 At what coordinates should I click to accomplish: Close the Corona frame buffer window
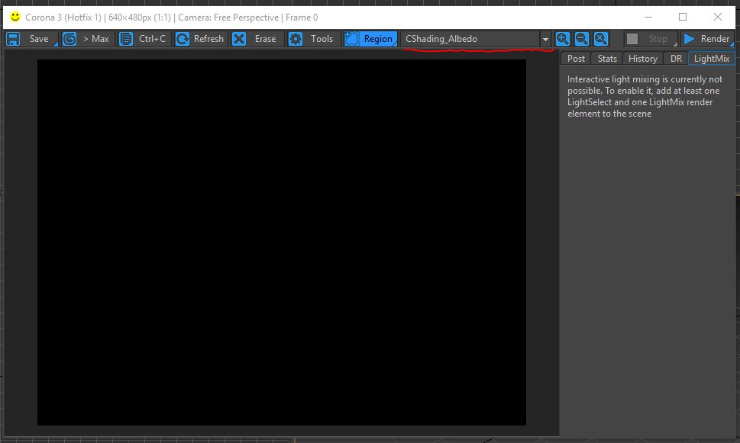pos(717,17)
